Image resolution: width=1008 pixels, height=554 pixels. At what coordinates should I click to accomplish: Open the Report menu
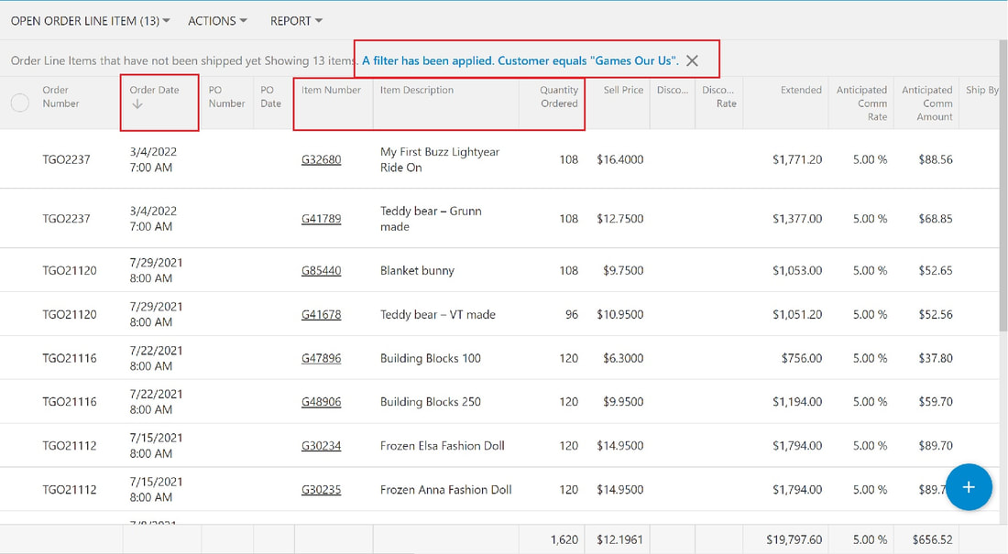click(x=296, y=20)
